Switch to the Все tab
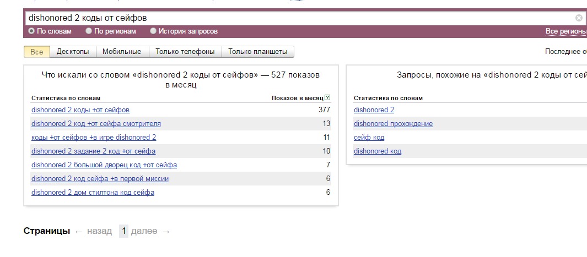 pos(37,52)
